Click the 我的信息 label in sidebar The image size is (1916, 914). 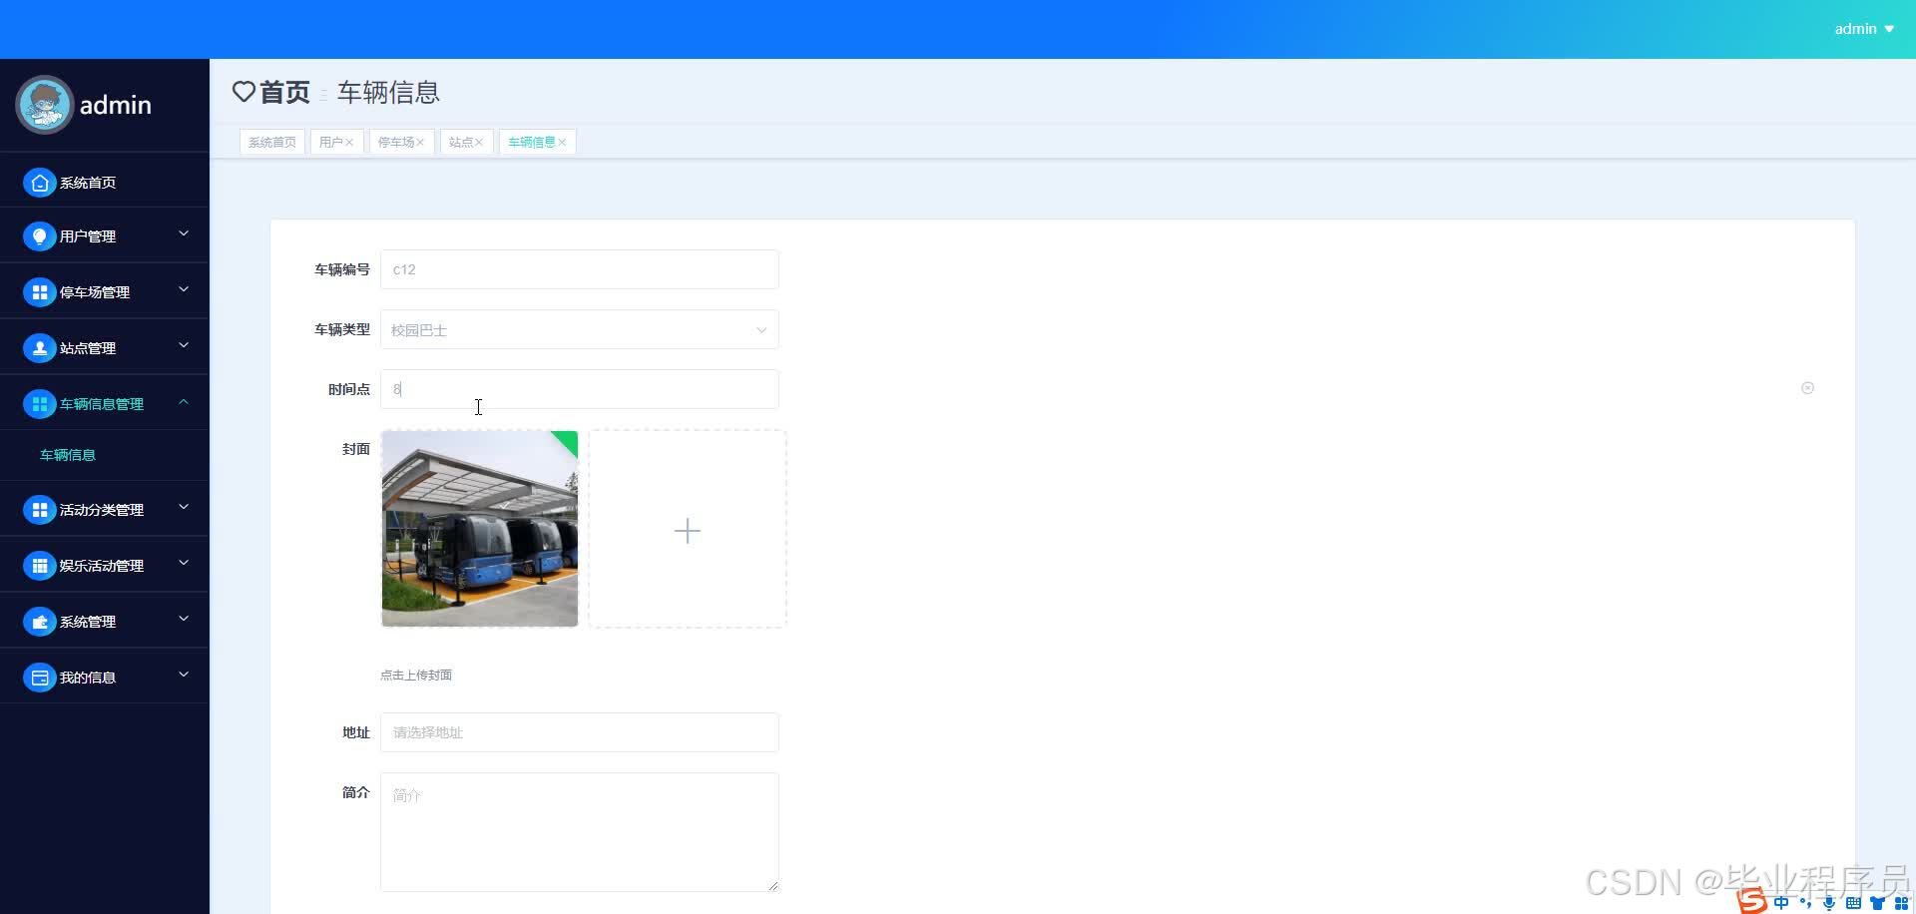[x=88, y=678]
